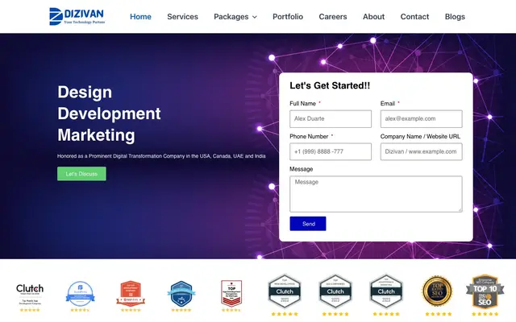Open the Portfolio page
Image resolution: width=516 pixels, height=322 pixels.
coord(288,17)
